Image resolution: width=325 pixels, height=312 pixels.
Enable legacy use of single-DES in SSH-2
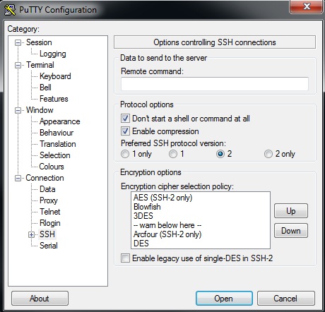click(125, 258)
